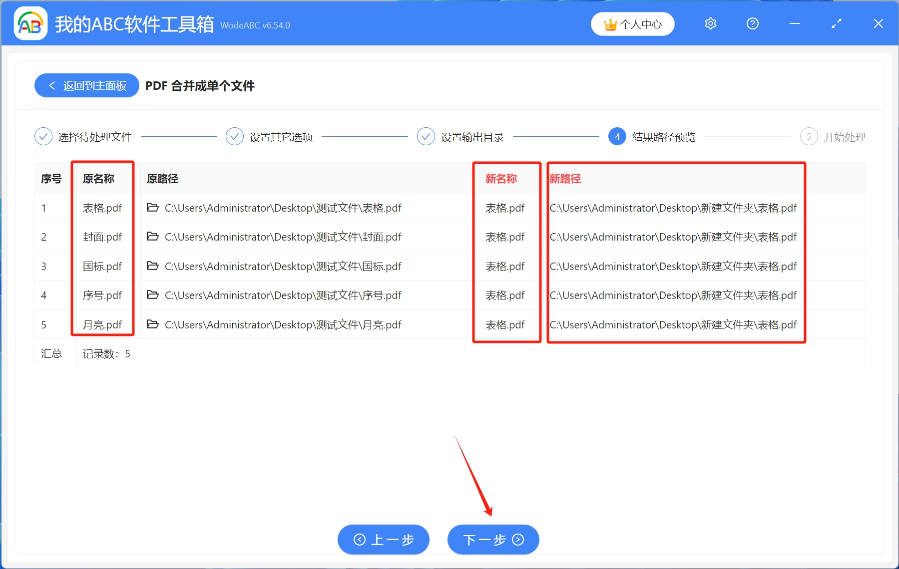The height and width of the screenshot is (569, 899).
Task: Click the folder icon beside 国标.pdf path
Action: tap(153, 266)
